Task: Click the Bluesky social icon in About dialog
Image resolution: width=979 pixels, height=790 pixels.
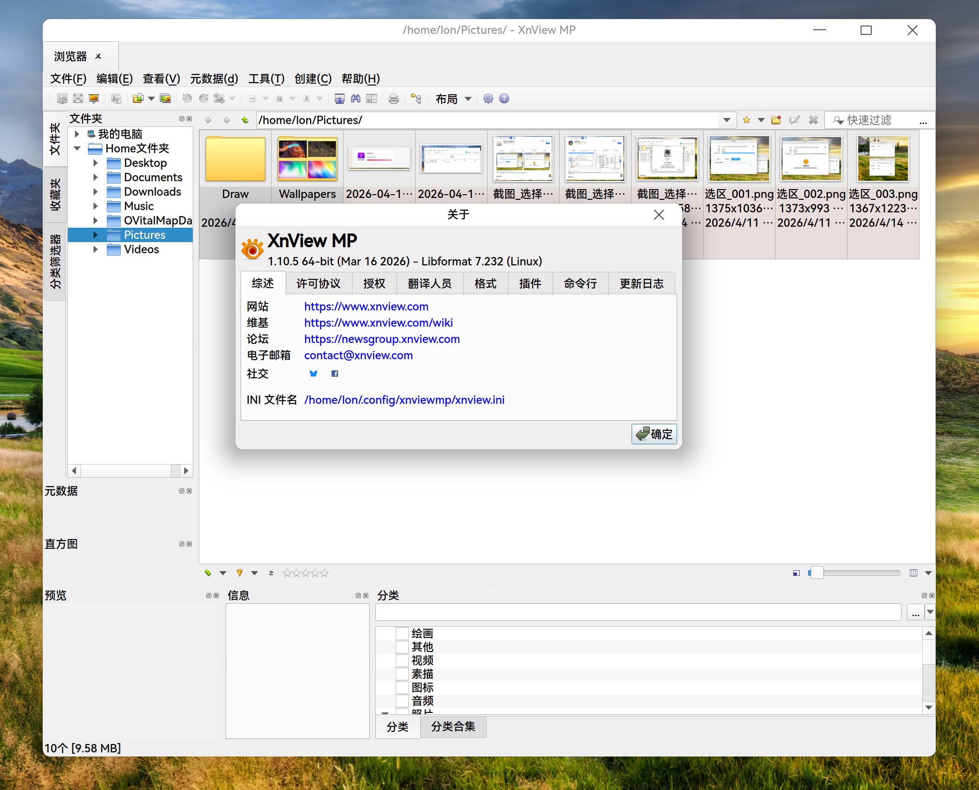Action: coord(314,374)
